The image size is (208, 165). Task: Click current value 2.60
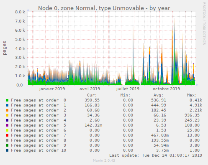[x=95, y=120]
